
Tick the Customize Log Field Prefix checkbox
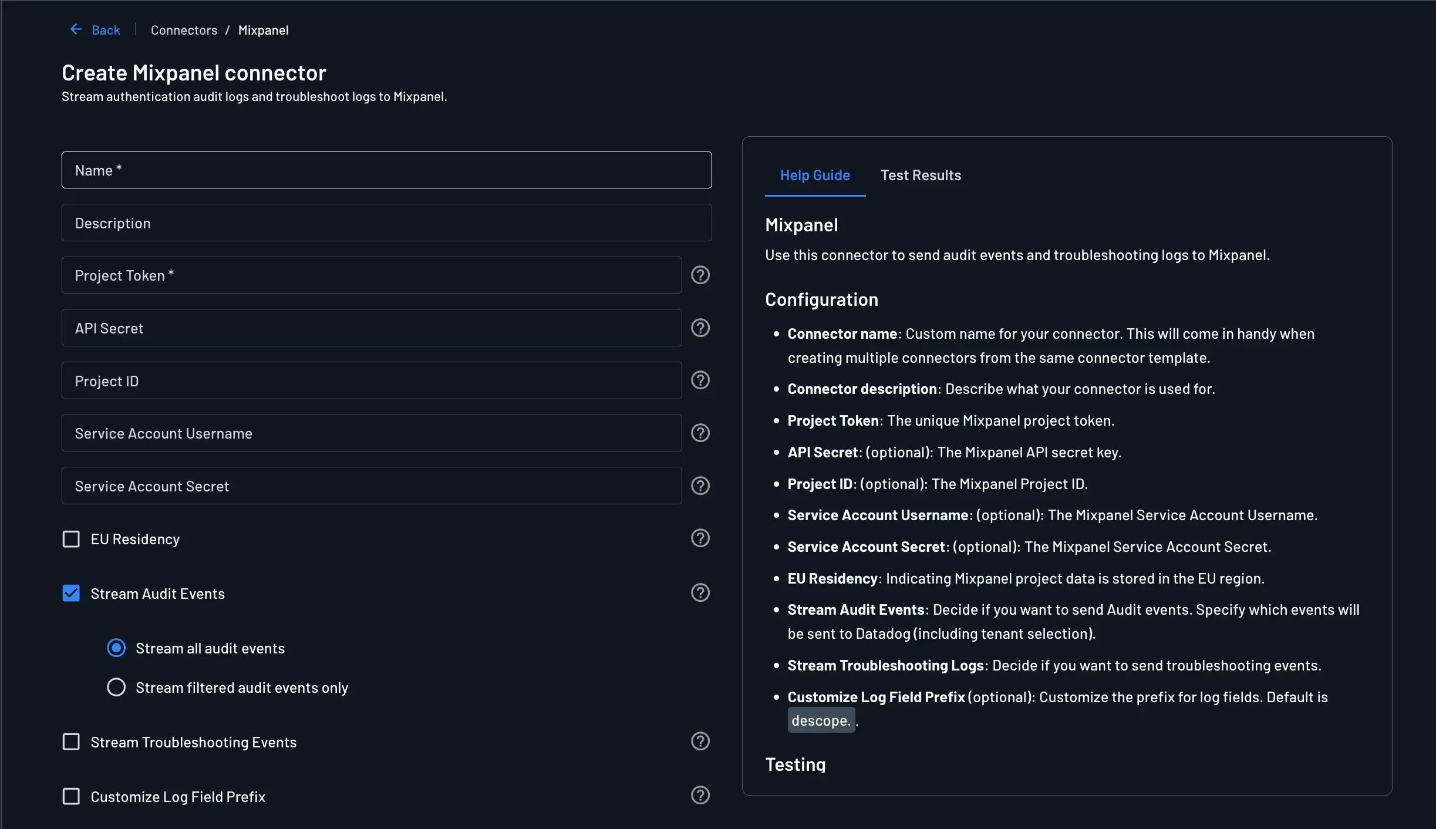(x=71, y=797)
